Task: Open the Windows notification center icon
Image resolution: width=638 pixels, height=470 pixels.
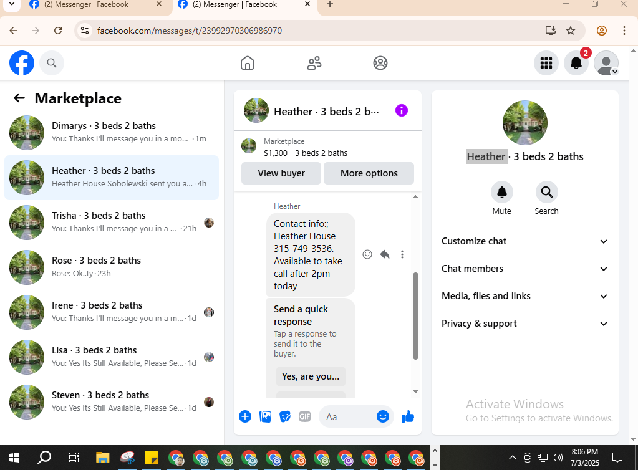Action: 617,458
